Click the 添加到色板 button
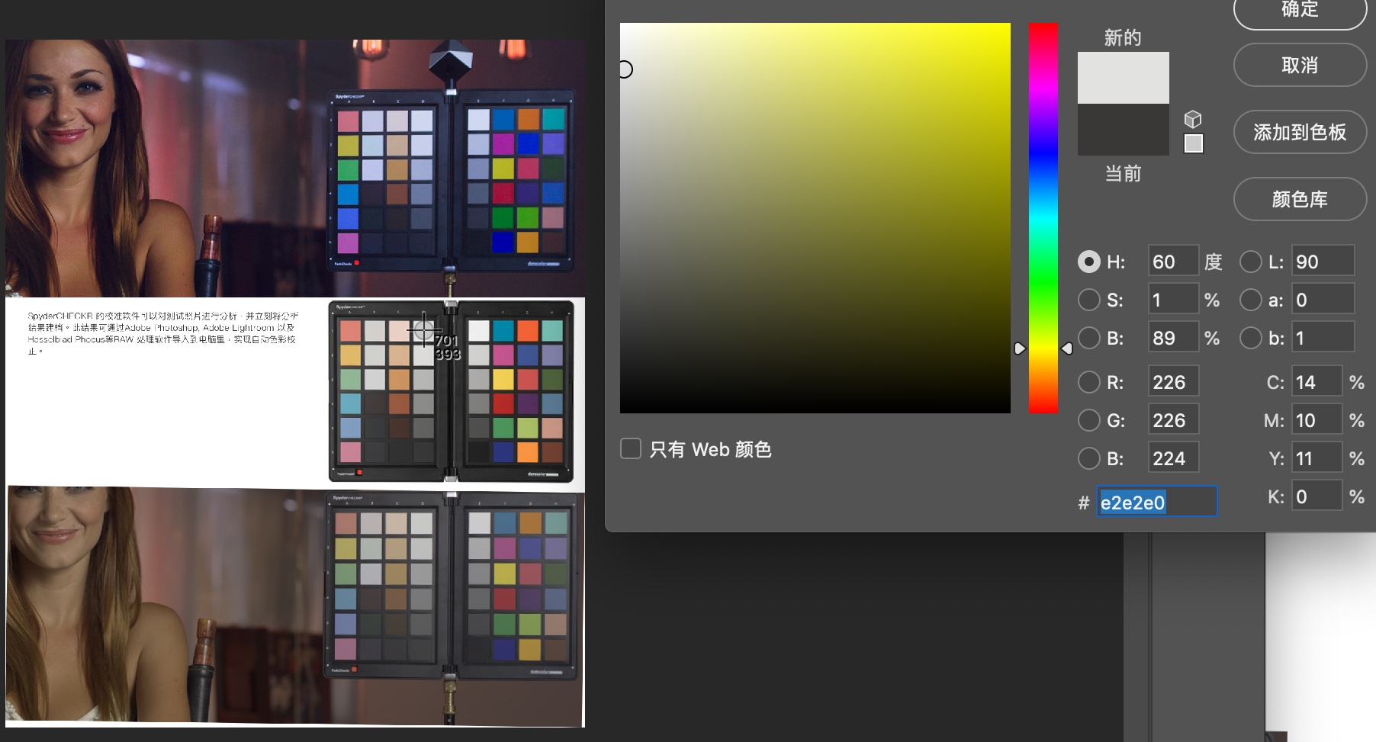This screenshot has height=742, width=1376. 1299,132
